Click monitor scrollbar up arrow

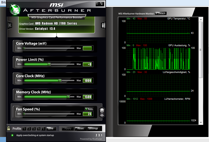click(201, 19)
